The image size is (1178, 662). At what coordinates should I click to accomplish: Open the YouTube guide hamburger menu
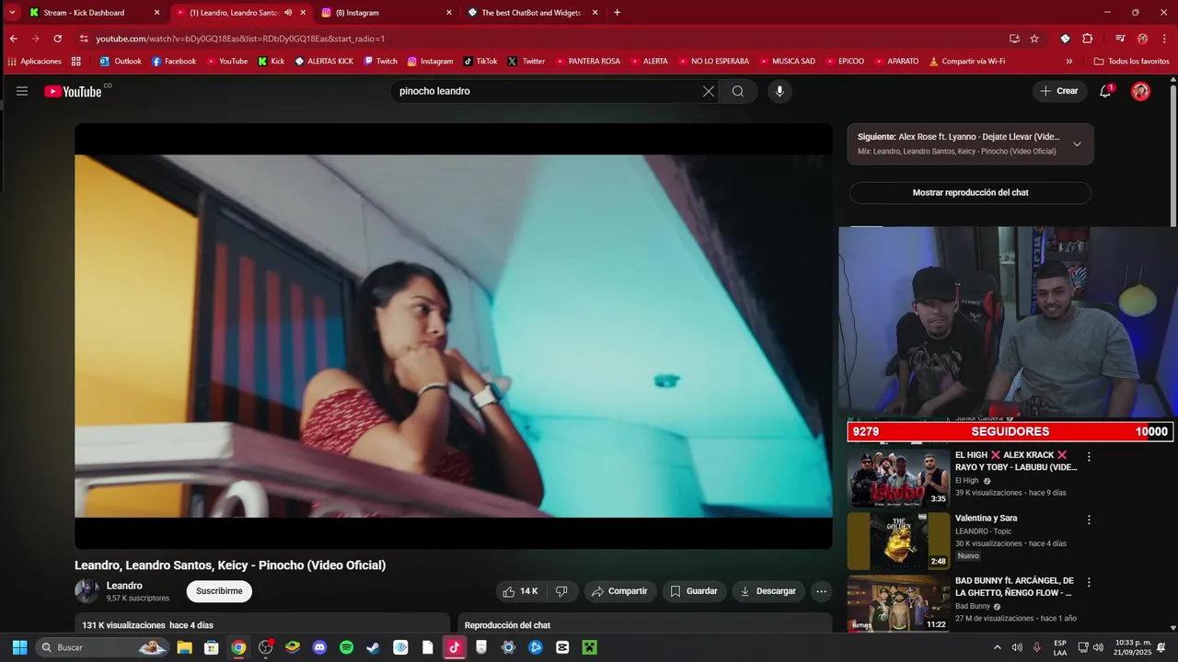tap(22, 91)
